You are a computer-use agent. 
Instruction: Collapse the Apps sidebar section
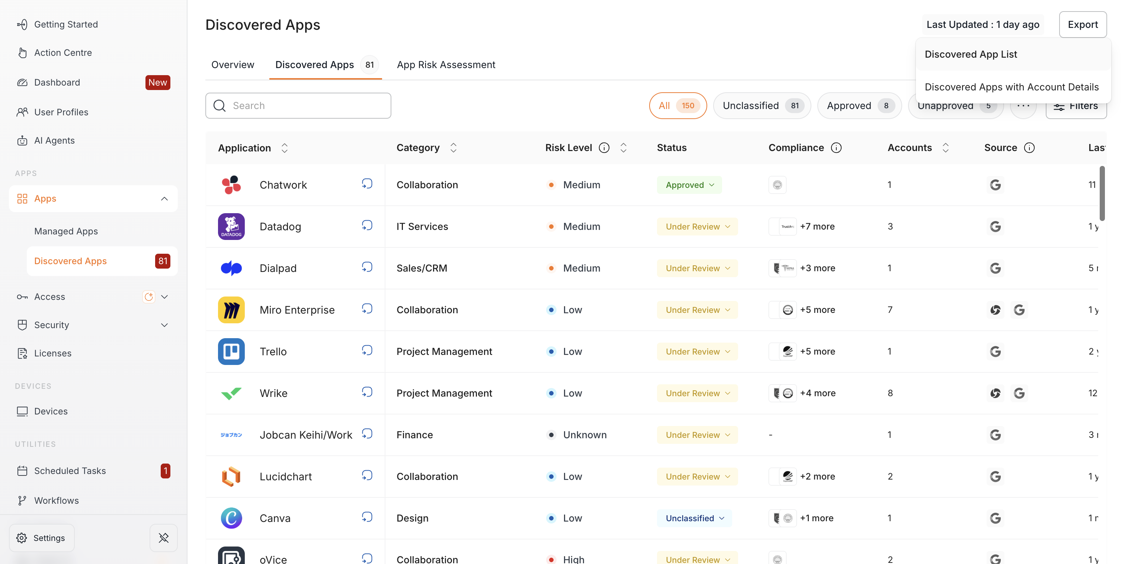click(x=164, y=199)
